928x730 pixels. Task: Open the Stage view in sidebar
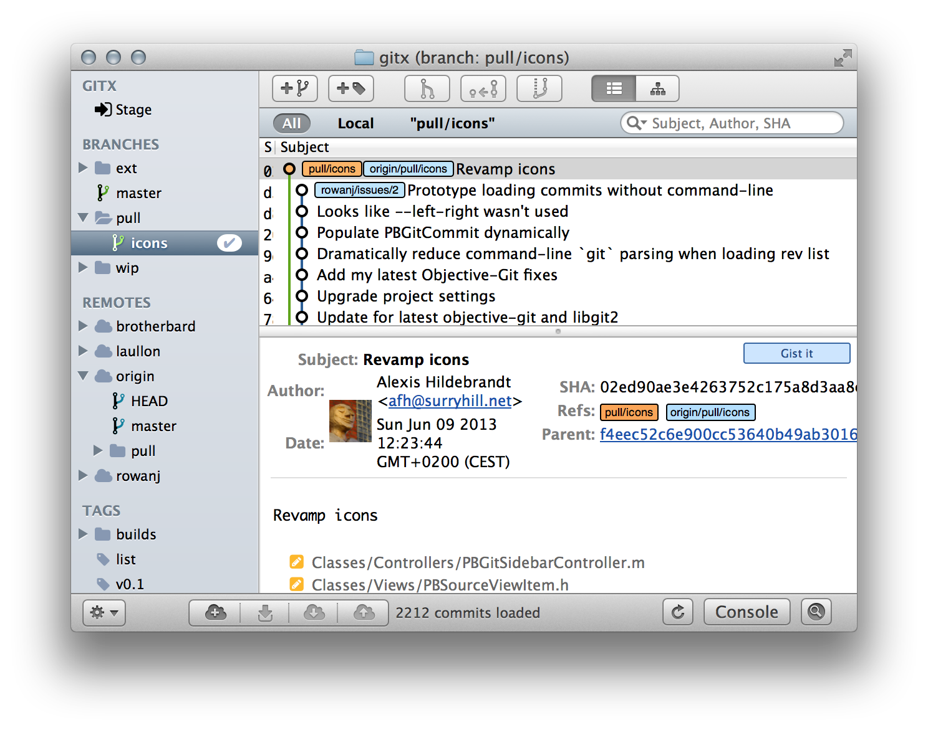(x=123, y=110)
